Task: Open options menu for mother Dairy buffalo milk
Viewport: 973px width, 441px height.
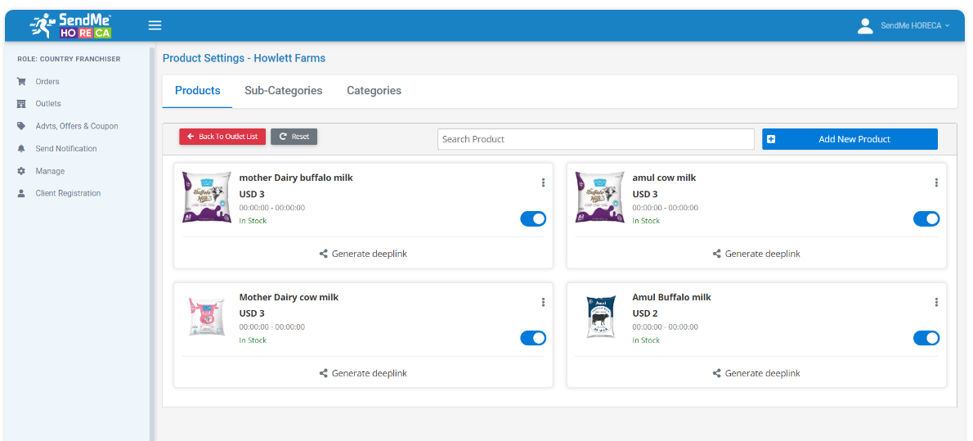Action: pyautogui.click(x=543, y=182)
